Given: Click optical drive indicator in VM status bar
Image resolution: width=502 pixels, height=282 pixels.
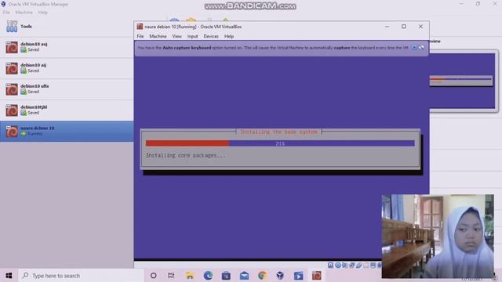Looking at the screenshot, I should click(338, 266).
